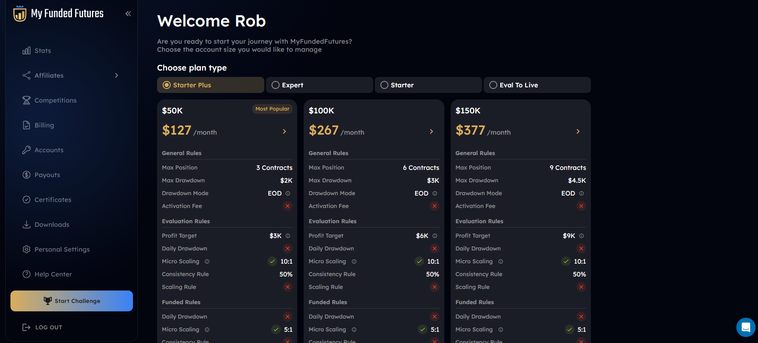This screenshot has width=758, height=343.
Task: Open the $100K plan chevron arrow
Action: (x=431, y=131)
